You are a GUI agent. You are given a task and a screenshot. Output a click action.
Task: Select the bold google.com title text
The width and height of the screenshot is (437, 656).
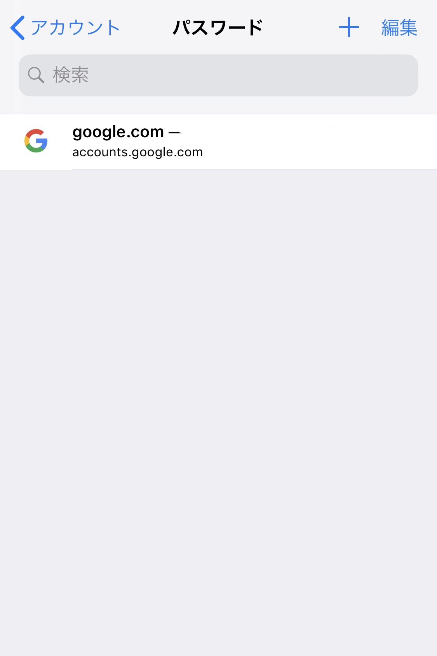118,132
